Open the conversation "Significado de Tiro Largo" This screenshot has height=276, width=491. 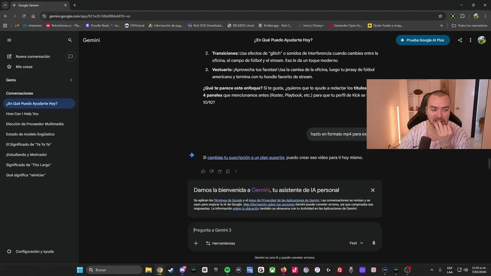click(29, 165)
